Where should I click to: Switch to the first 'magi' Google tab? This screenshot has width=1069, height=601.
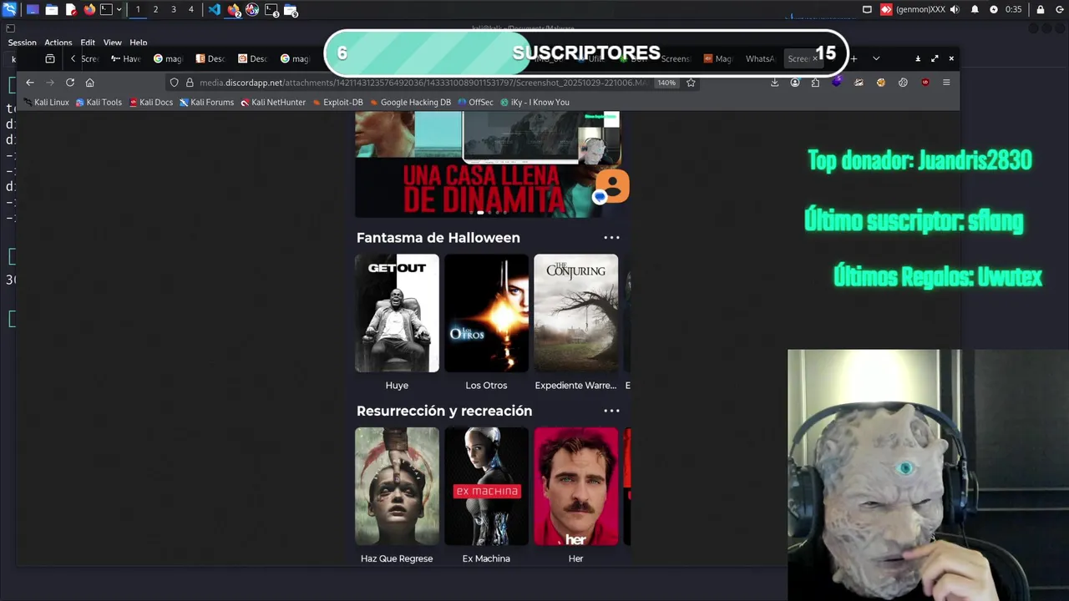(168, 58)
